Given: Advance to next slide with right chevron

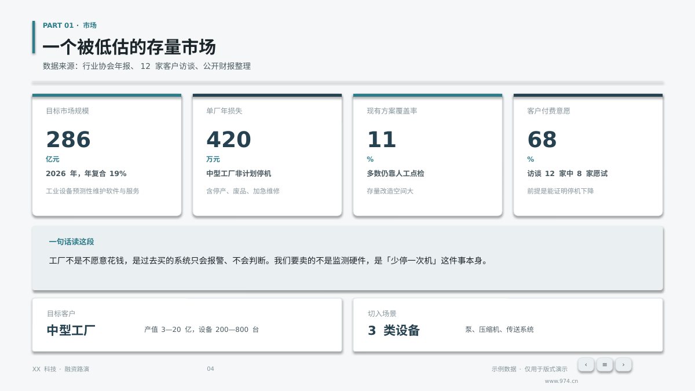Looking at the screenshot, I should tap(623, 364).
